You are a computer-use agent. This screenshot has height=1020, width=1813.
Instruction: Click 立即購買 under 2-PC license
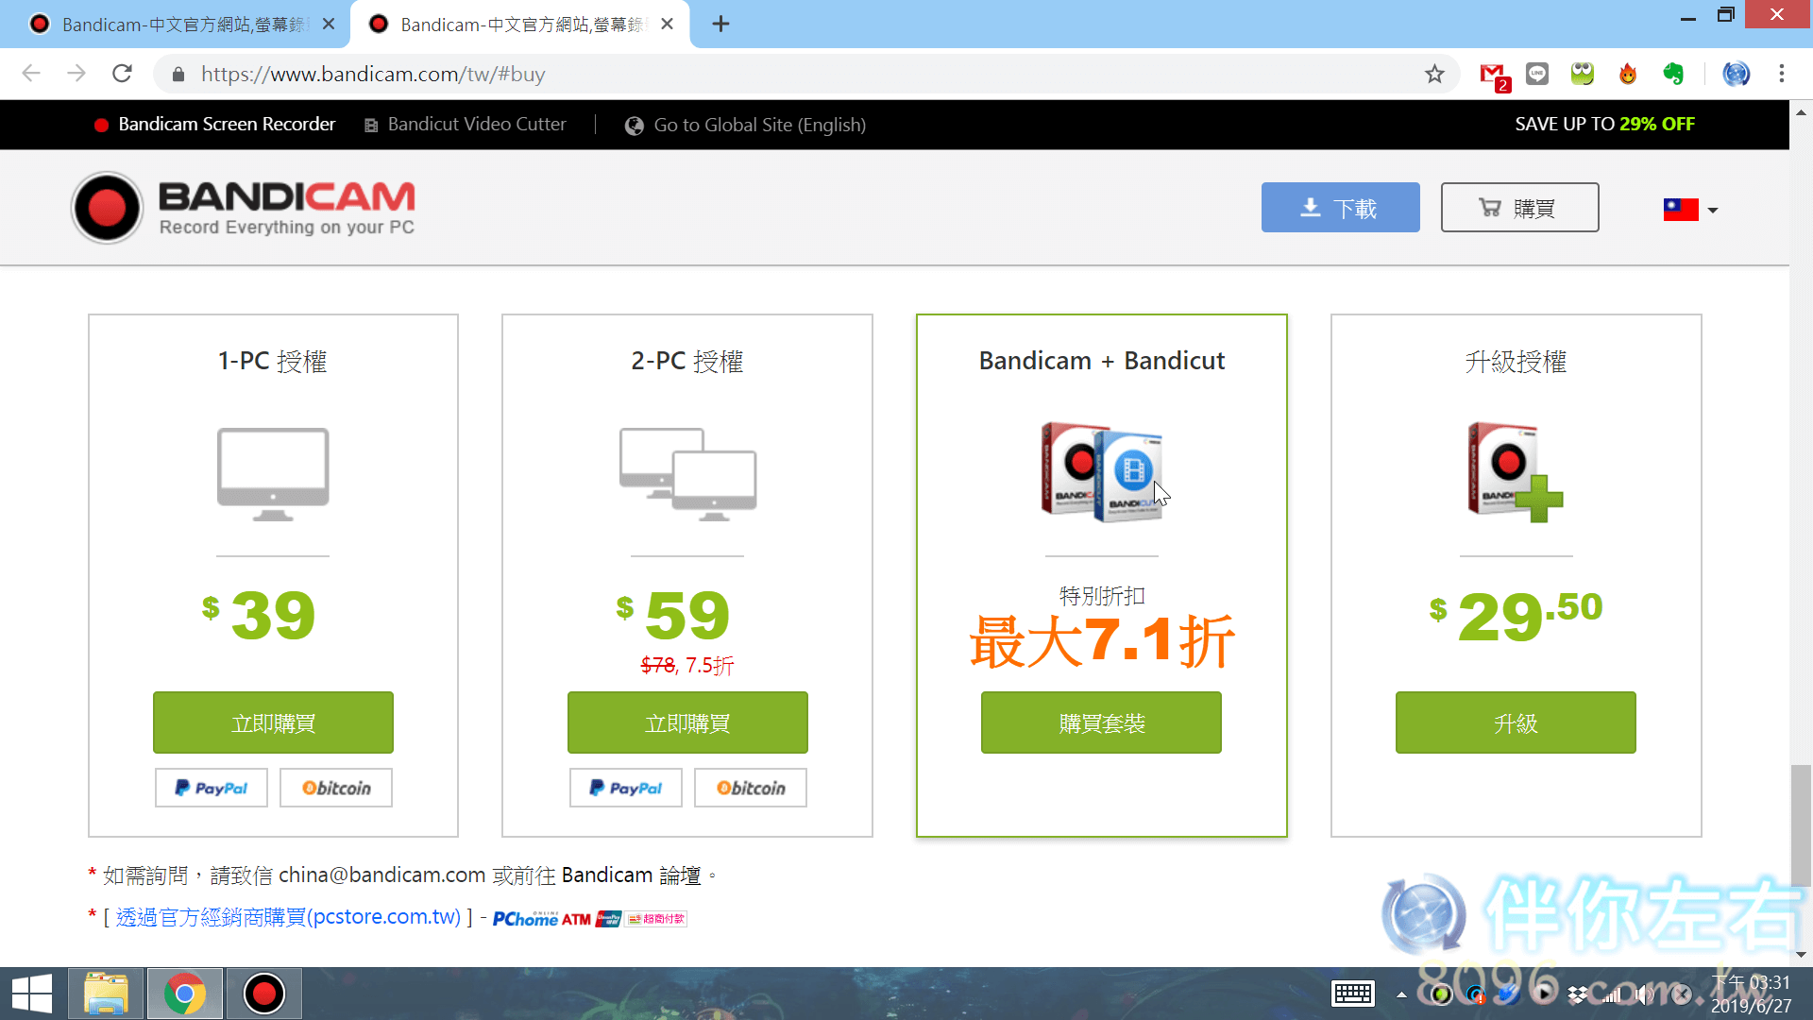tap(687, 722)
